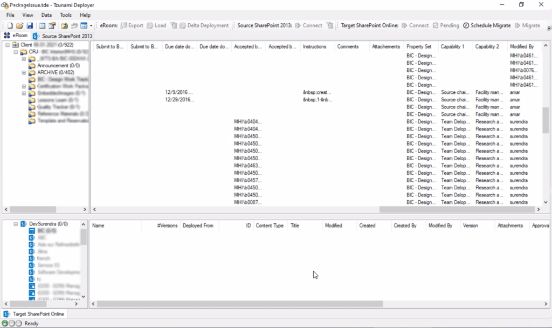Open the view layout dropdown arrow
The image size is (552, 328).
coord(91,25)
